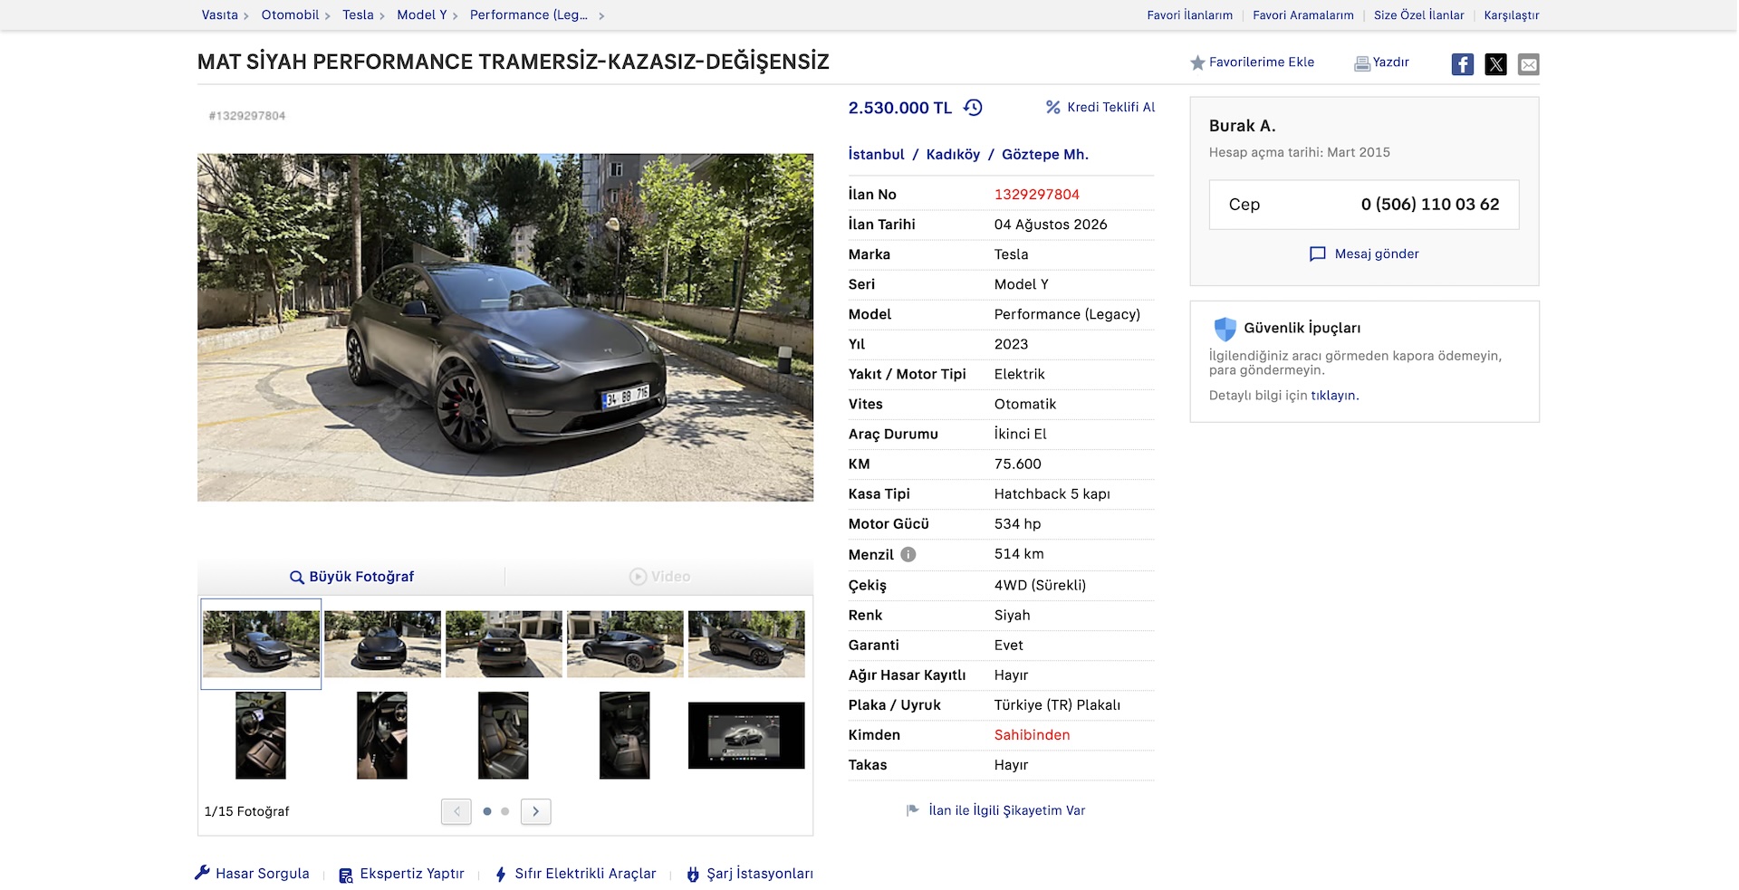
Task: Go to next photo thumbnails page
Action: click(535, 811)
